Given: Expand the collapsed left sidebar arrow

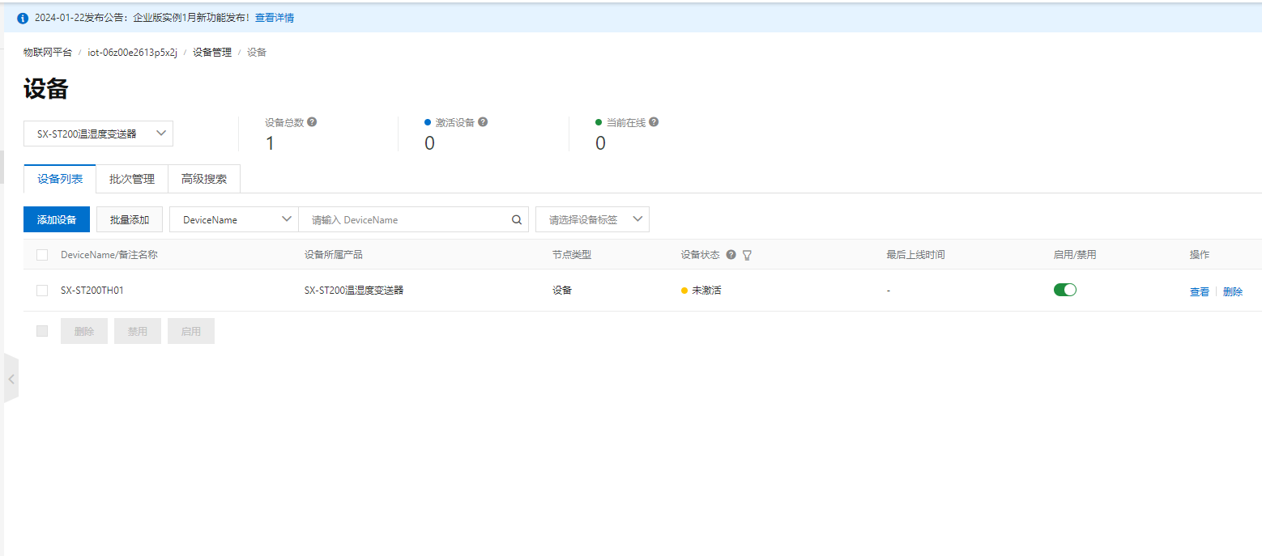Looking at the screenshot, I should (x=11, y=378).
